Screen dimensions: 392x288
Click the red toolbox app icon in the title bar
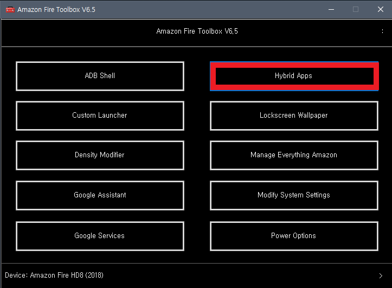(10, 10)
